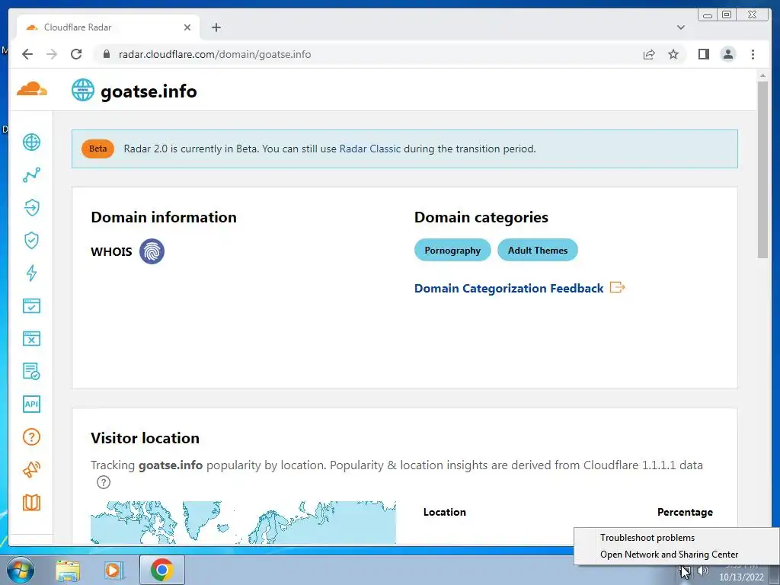Click the Chrome icon in the taskbar
Image resolution: width=780 pixels, height=585 pixels.
point(161,570)
